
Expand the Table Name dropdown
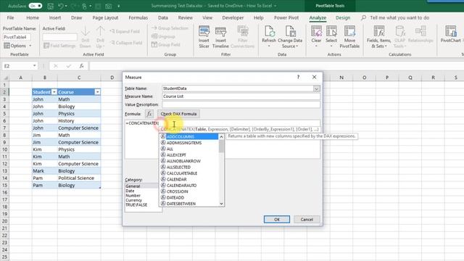coord(316,88)
